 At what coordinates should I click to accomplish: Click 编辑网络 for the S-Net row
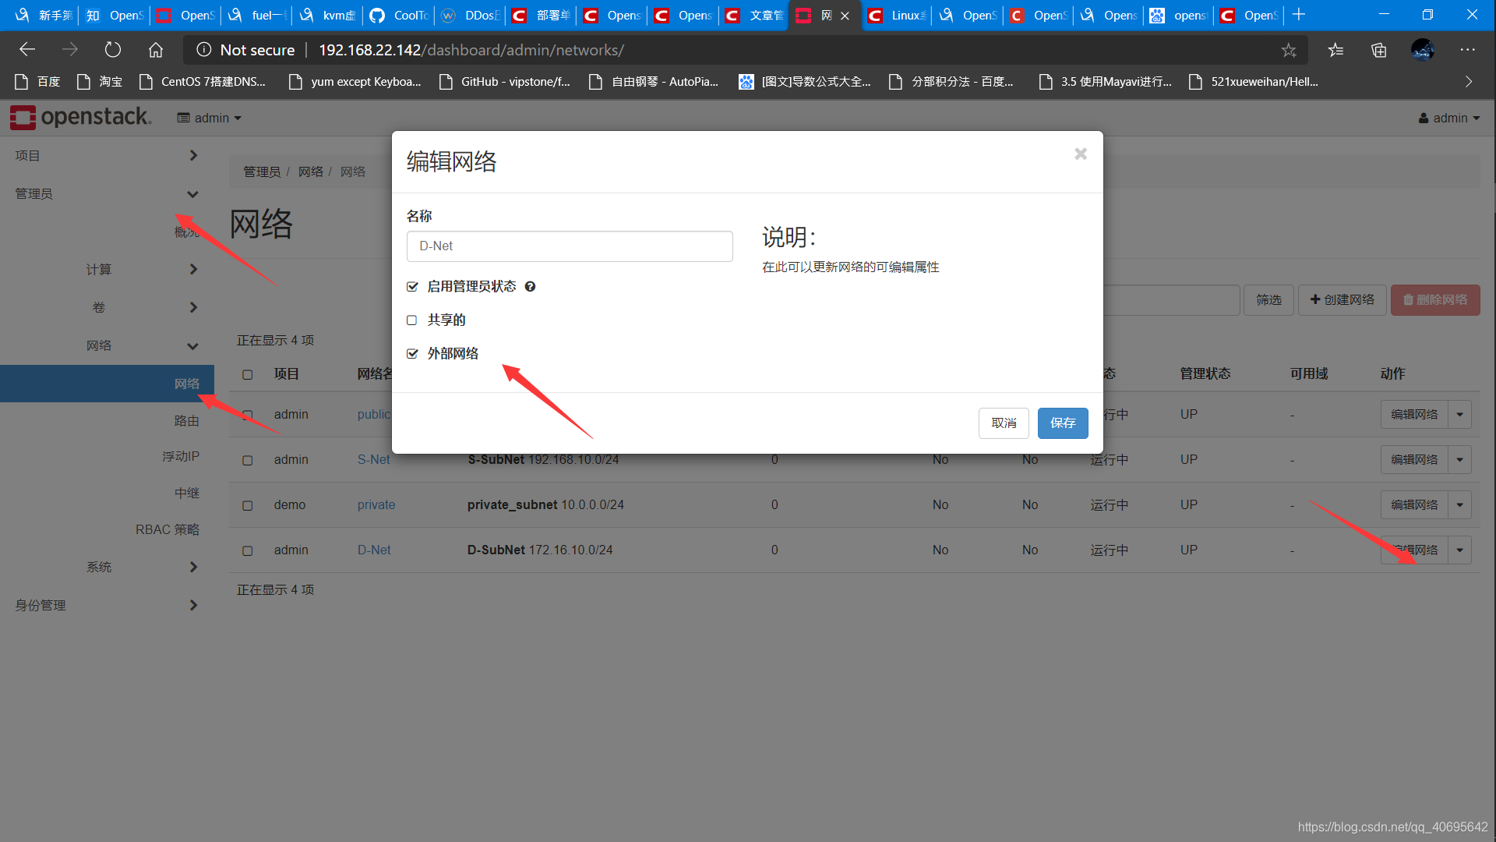pyautogui.click(x=1414, y=460)
